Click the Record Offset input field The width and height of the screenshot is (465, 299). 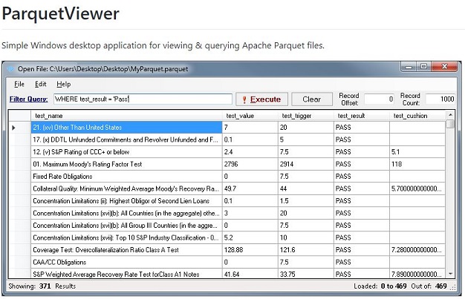380,99
